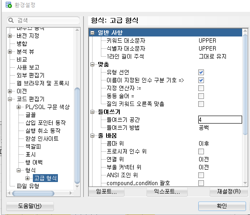
Task: Click tree panel scroll down arrow
Action: click(x=77, y=186)
